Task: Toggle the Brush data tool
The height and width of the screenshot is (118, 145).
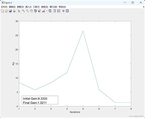Action: (x=44, y=11)
